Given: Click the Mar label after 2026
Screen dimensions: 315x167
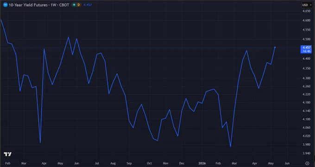Looking at the screenshot, I should click(x=234, y=163).
